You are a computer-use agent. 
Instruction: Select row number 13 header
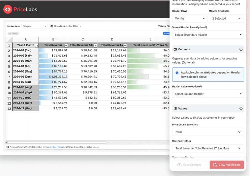point(9,109)
